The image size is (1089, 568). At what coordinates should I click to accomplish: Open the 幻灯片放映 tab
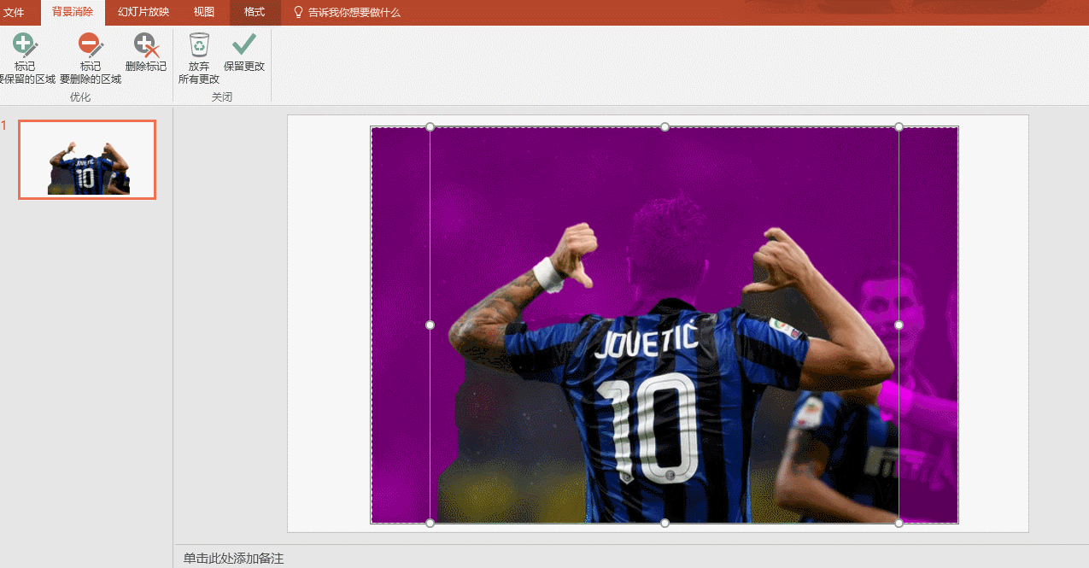click(143, 12)
